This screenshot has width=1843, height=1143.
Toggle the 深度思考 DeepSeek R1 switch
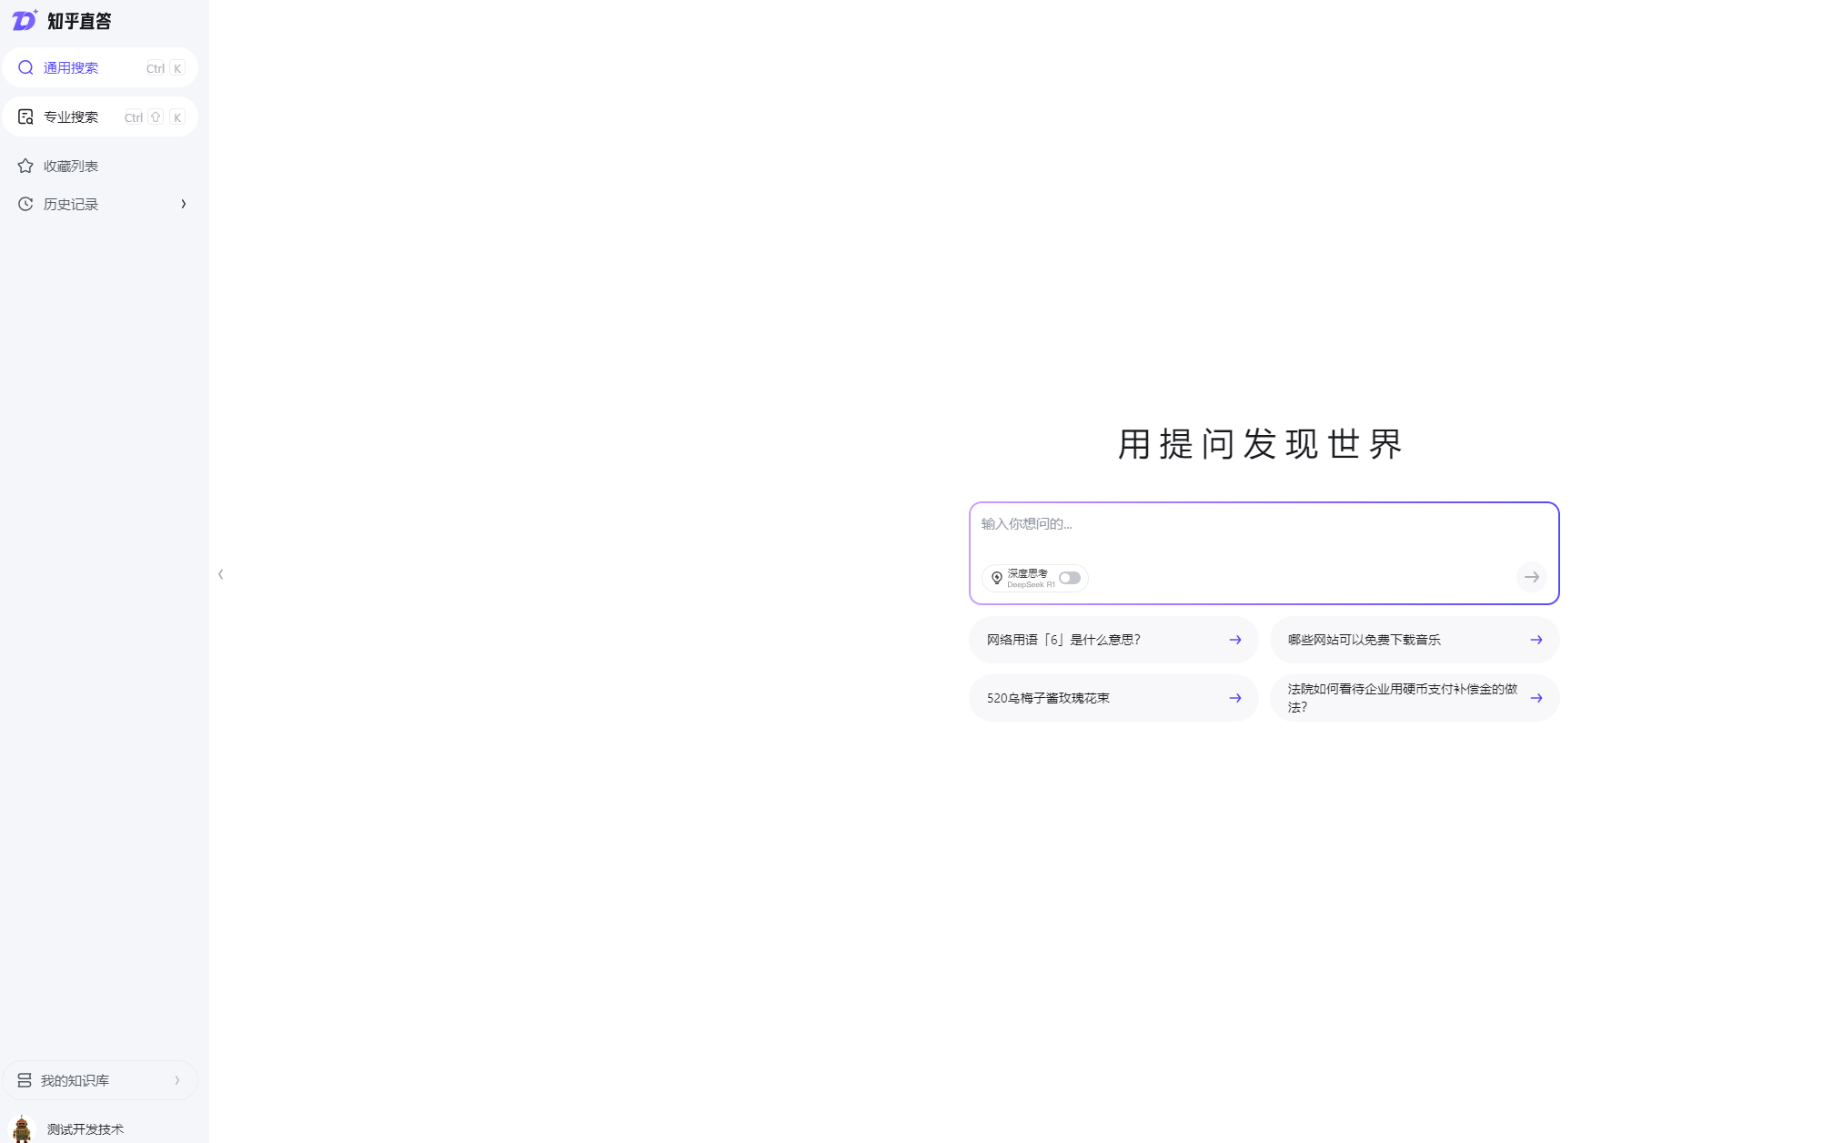coord(1069,578)
